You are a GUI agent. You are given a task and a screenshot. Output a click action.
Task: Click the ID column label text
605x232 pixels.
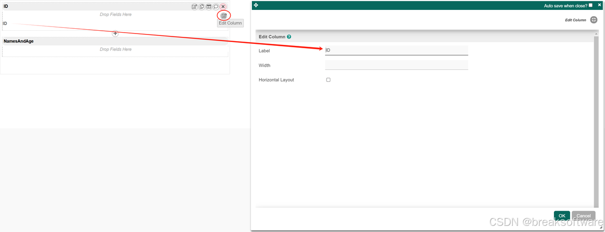5,23
